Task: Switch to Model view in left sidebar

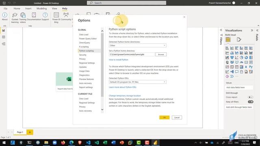Action: click(x=4, y=44)
